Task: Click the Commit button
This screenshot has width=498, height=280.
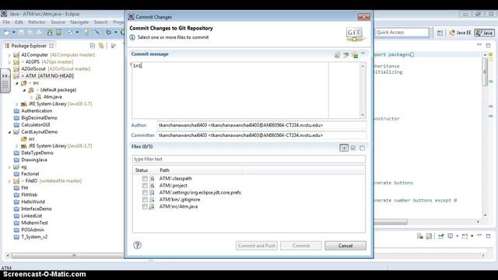Action: 301,246
